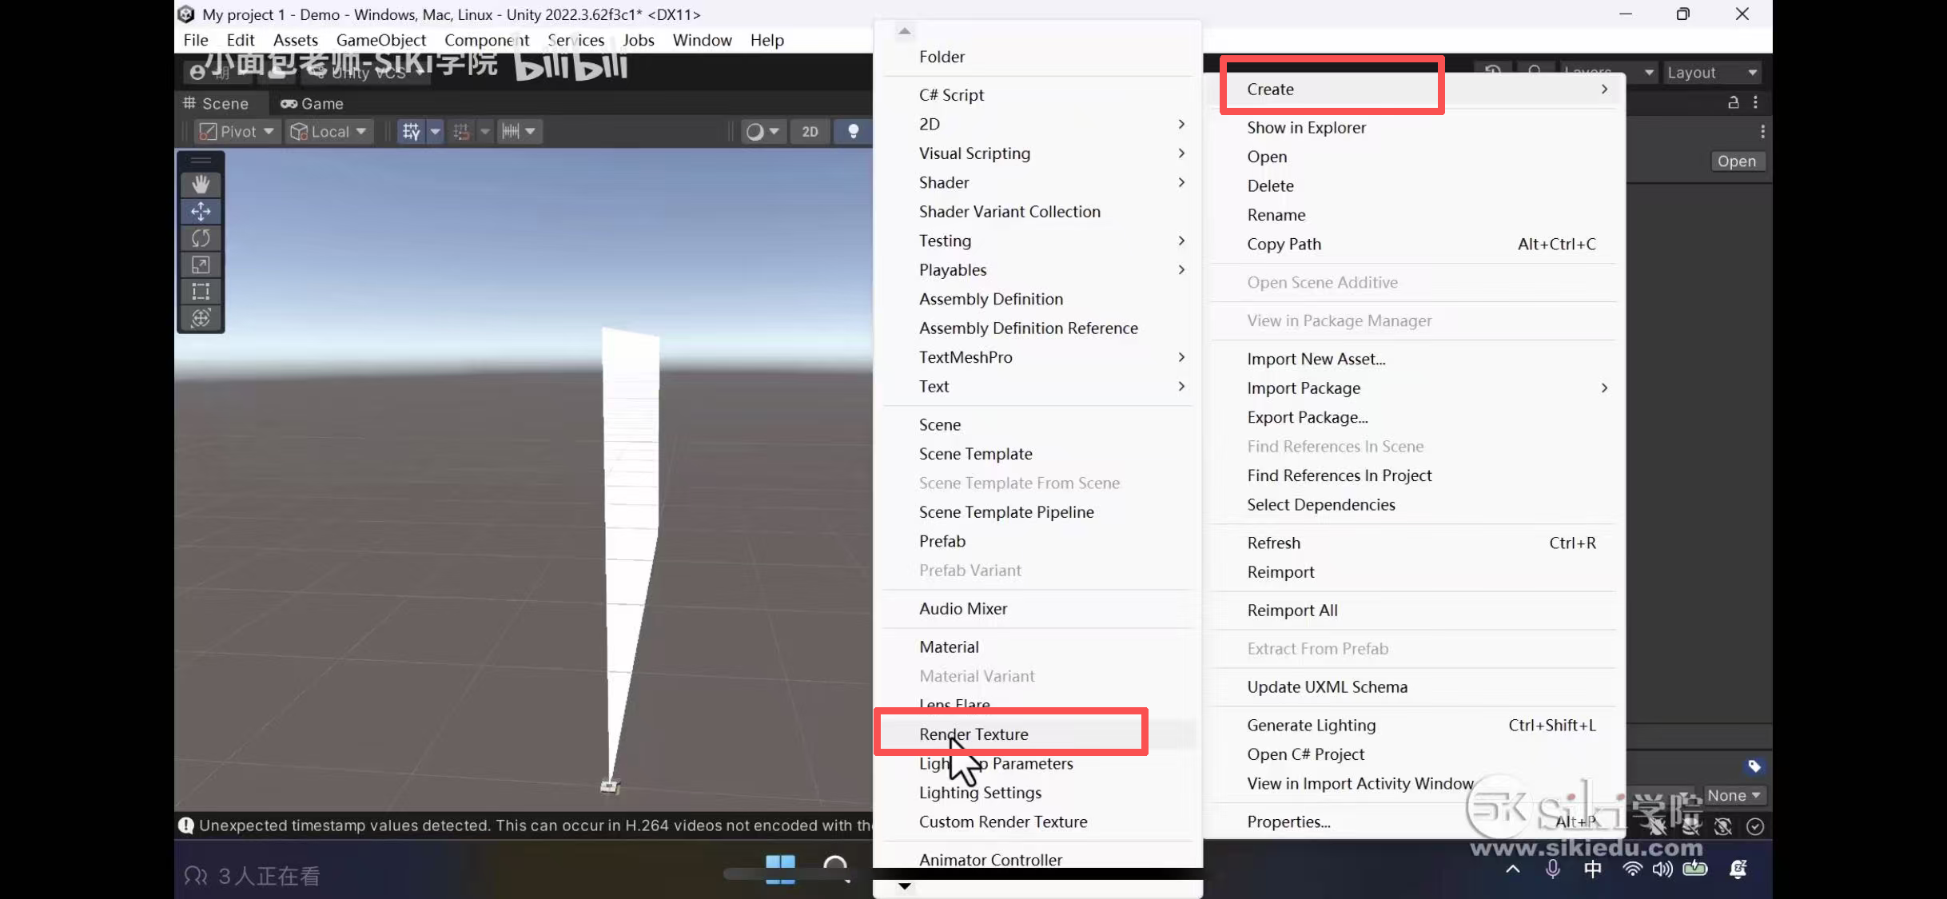
Task: Select the Hand view tool
Action: (201, 185)
